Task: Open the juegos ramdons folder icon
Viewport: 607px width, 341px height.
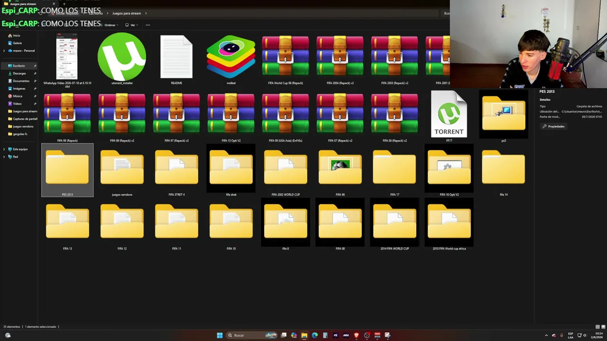Action: pyautogui.click(x=122, y=167)
